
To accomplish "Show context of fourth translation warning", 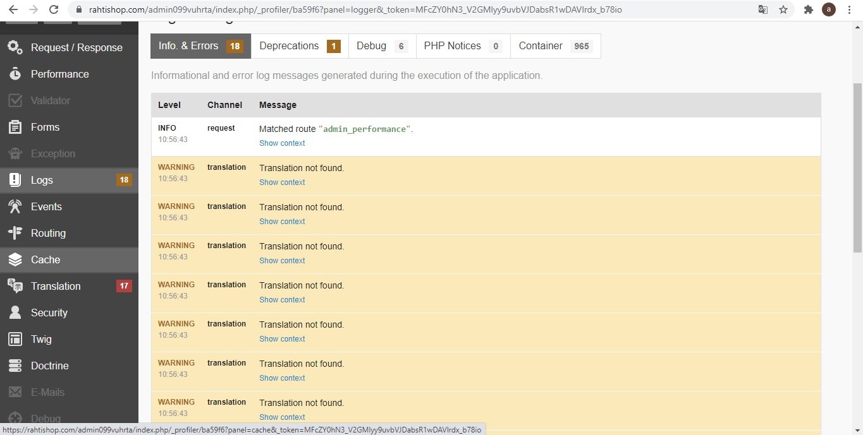I will click(x=282, y=300).
